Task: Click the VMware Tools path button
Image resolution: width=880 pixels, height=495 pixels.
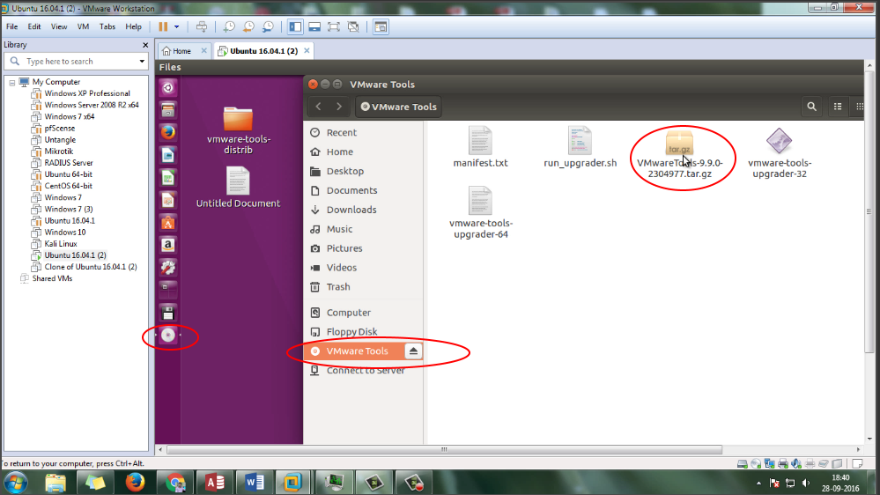Action: pyautogui.click(x=398, y=107)
